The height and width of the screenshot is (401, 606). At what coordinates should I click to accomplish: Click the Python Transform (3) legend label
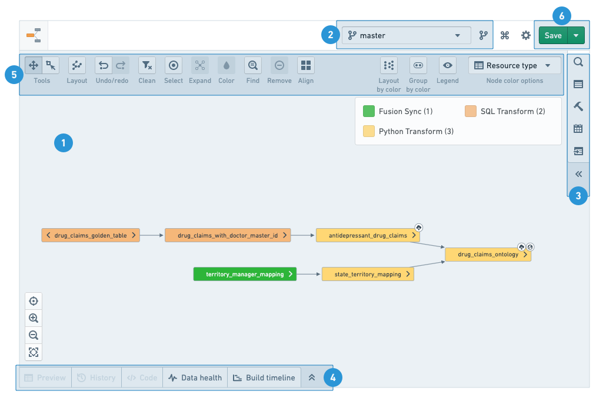[416, 131]
